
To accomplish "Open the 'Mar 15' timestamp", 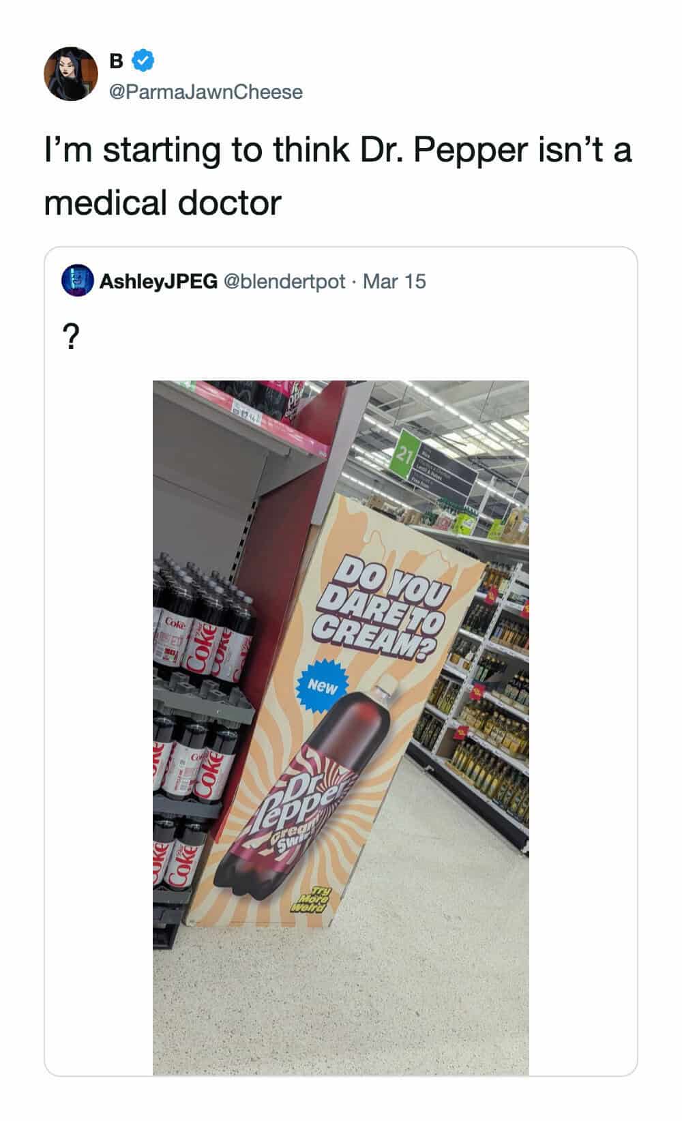I will point(394,281).
